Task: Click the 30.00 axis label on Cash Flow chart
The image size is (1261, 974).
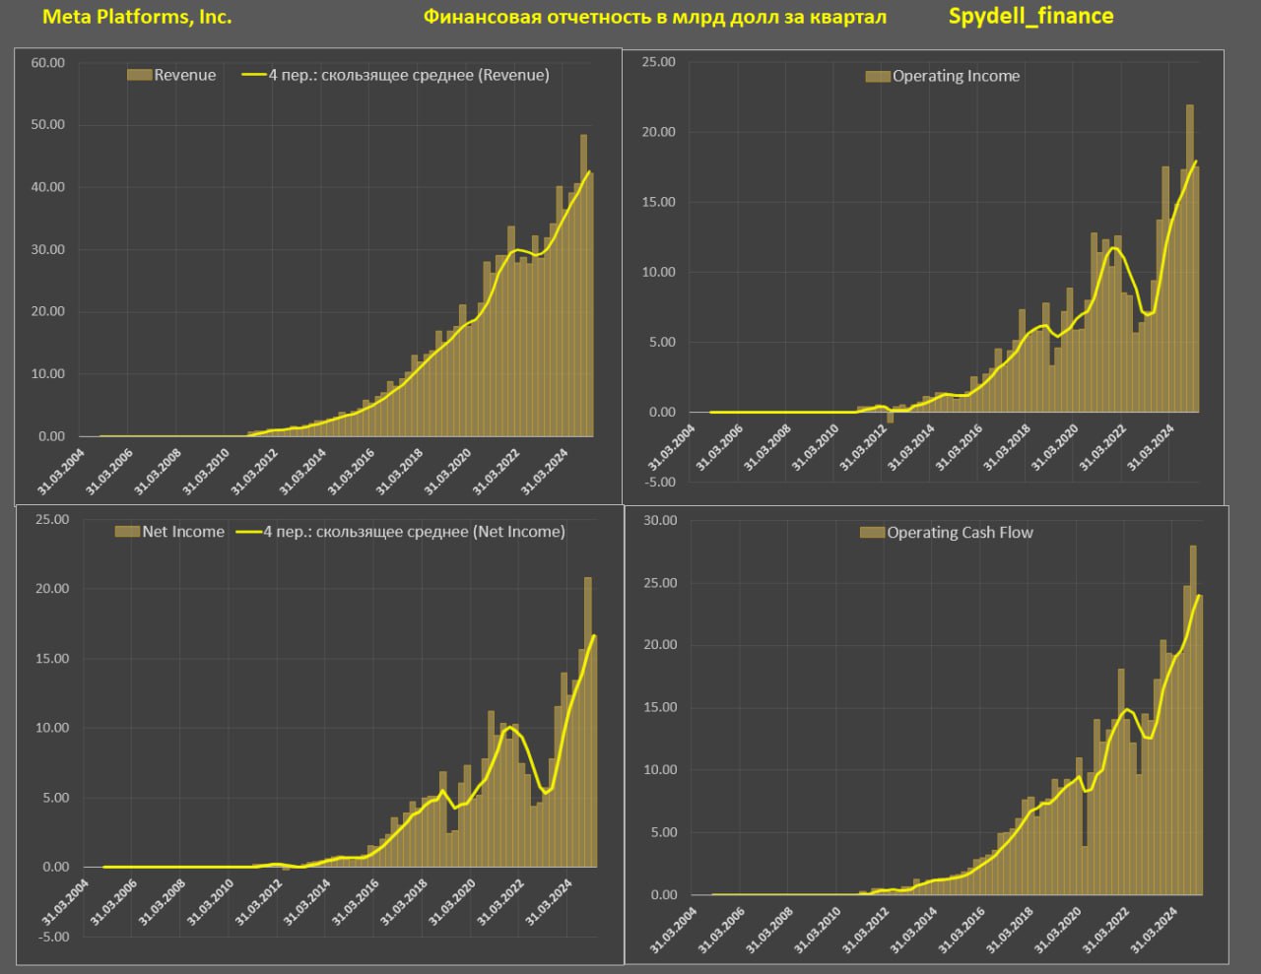Action: 662,521
